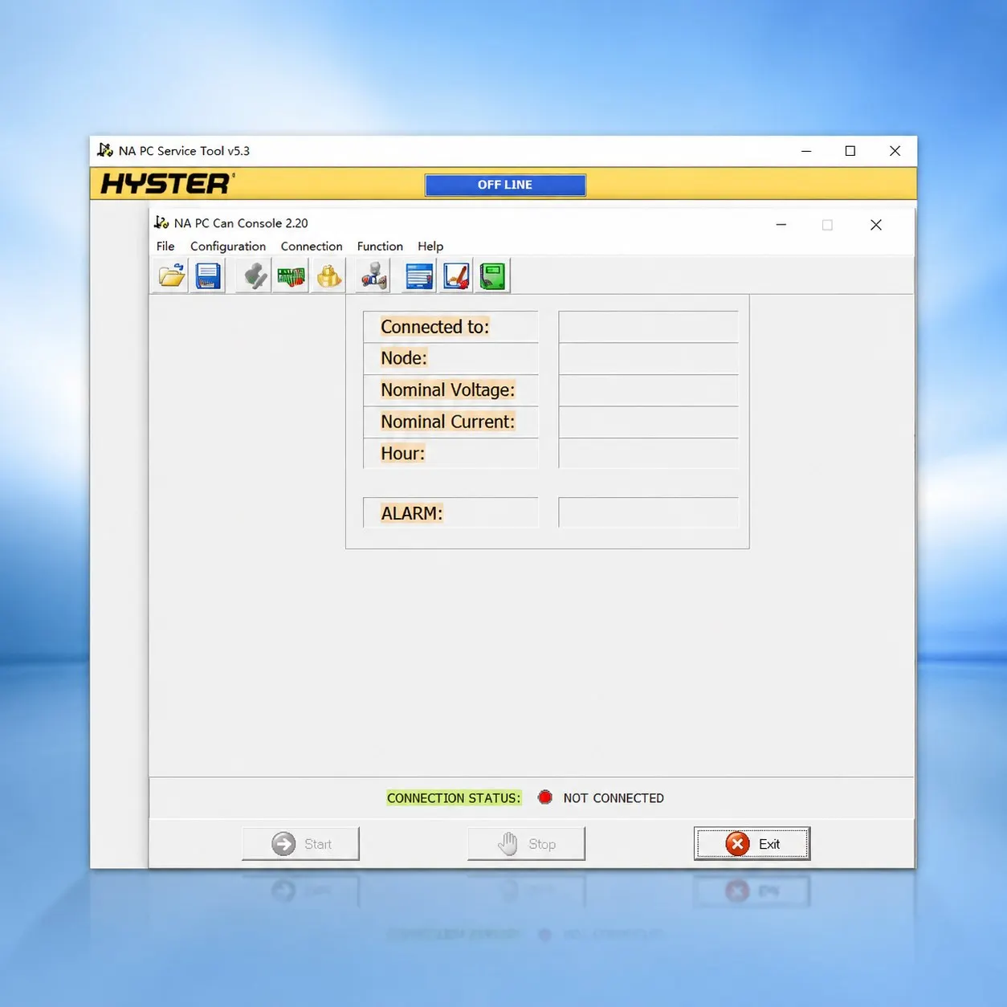The width and height of the screenshot is (1007, 1007).
Task: Open the File menu
Action: point(165,247)
